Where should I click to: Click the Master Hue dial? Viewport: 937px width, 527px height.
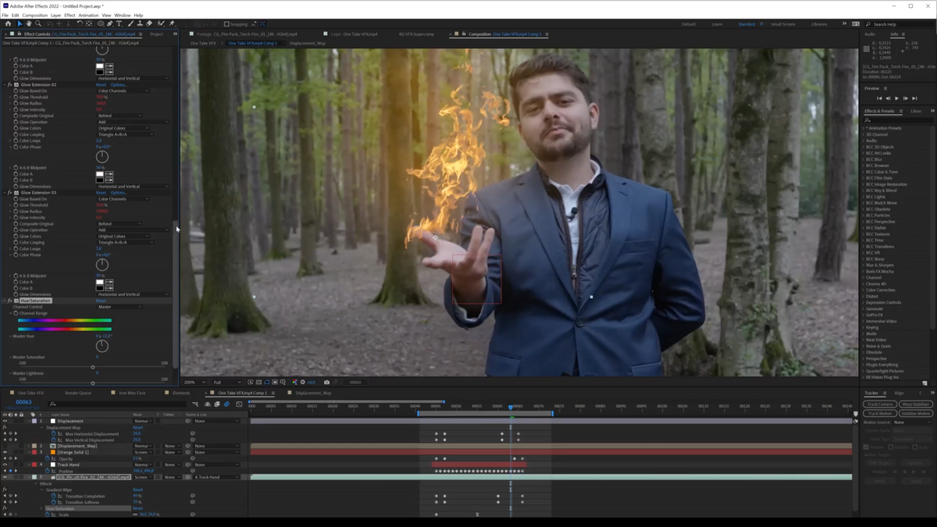pyautogui.click(x=102, y=345)
